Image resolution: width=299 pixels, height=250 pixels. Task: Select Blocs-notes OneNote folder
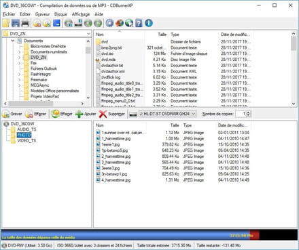(48, 46)
